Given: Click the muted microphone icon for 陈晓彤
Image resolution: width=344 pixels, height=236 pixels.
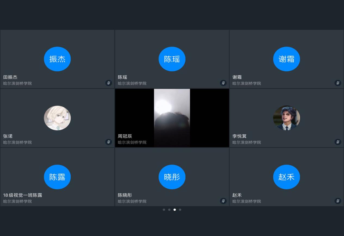Looking at the screenshot, I should [x=223, y=201].
